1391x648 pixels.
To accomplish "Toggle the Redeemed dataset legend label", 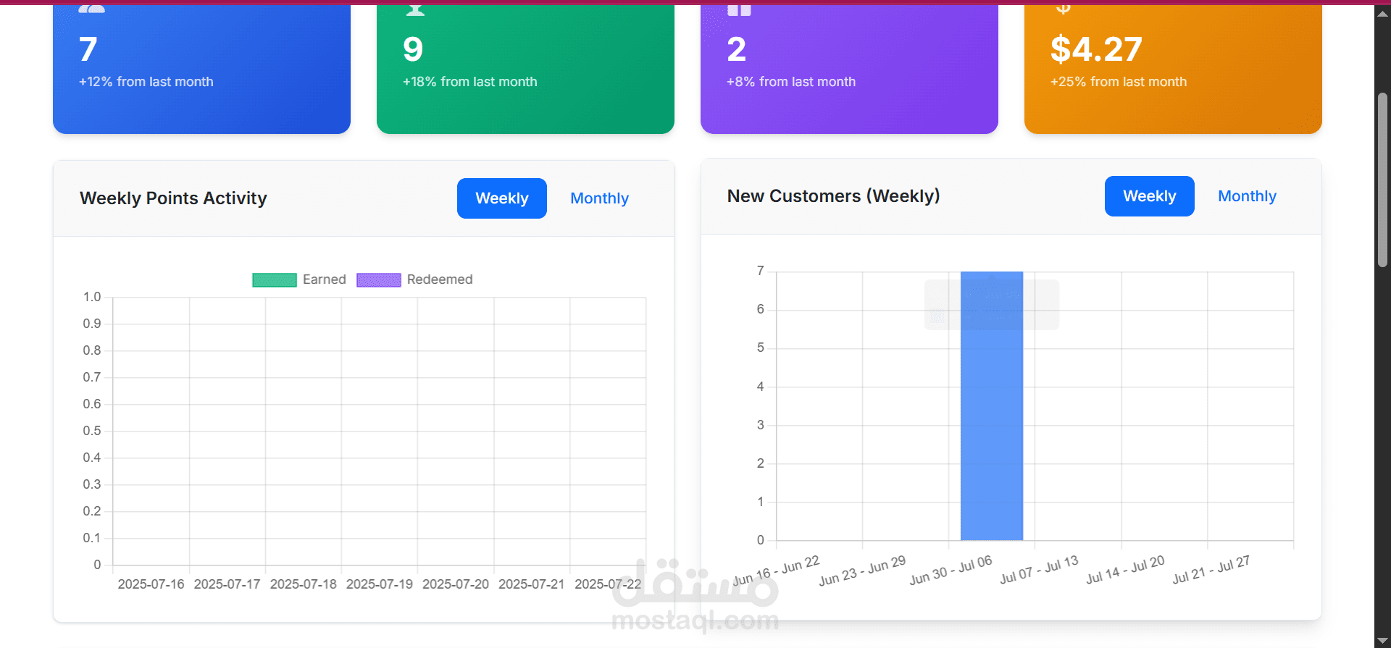I will pyautogui.click(x=439, y=279).
